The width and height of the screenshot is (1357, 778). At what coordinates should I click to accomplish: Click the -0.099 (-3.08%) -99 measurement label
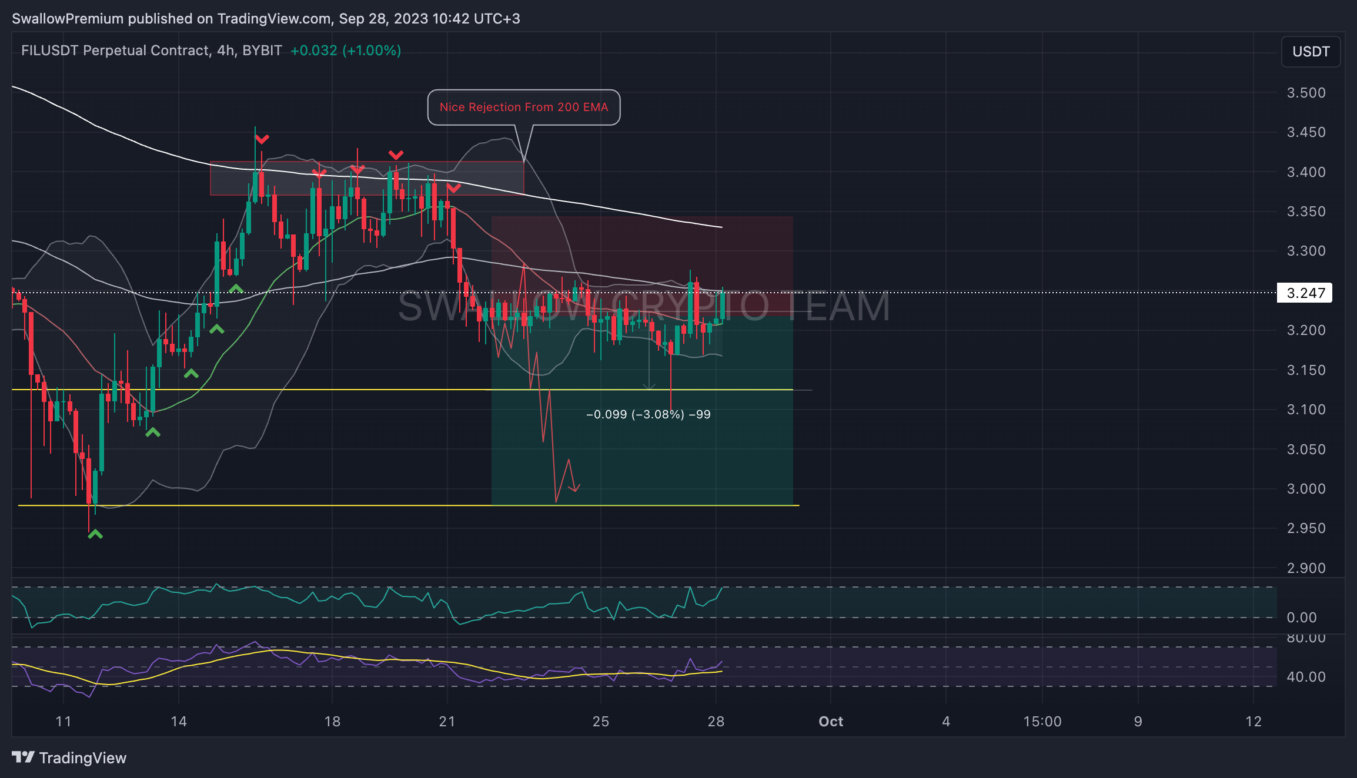[649, 414]
